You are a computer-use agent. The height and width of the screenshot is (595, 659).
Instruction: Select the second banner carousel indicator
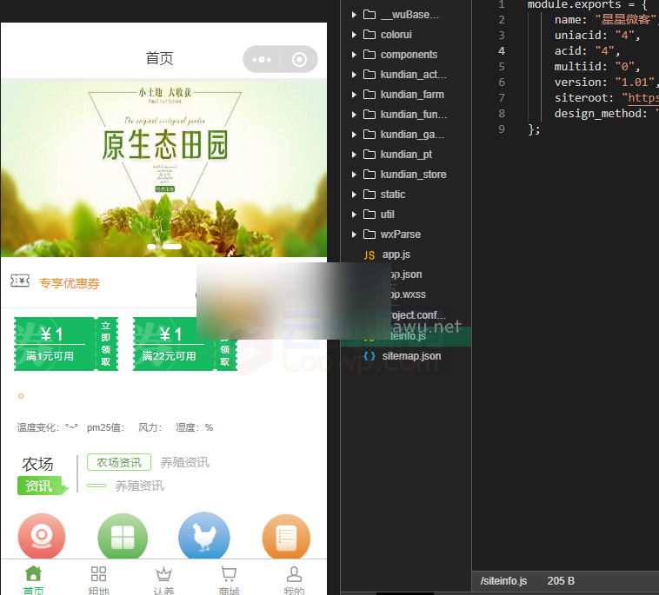click(172, 247)
